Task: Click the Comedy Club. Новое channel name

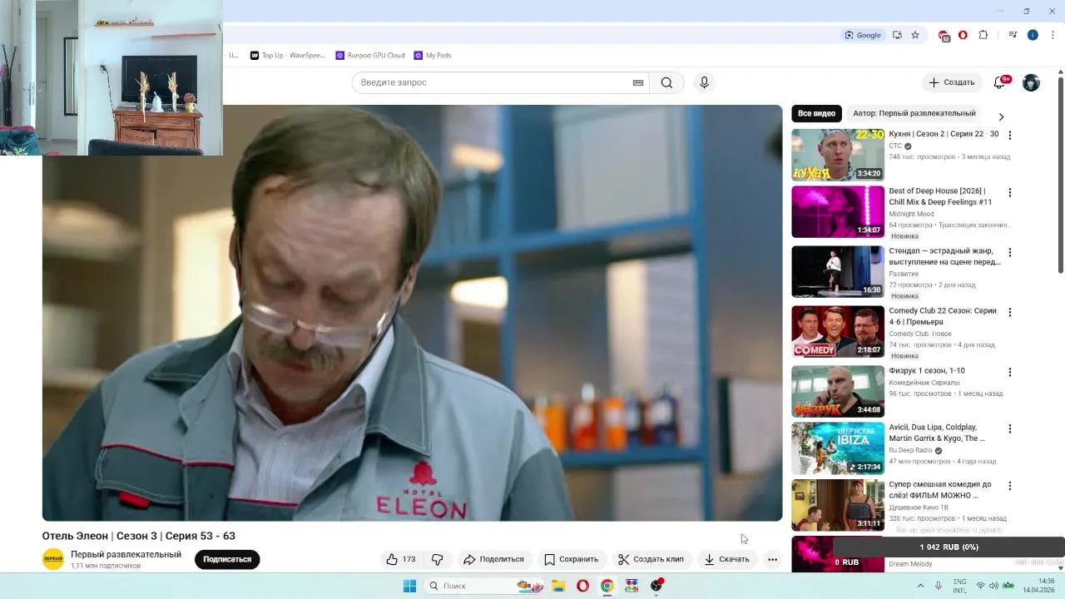Action: click(x=919, y=334)
